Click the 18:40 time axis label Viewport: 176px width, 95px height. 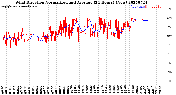click(x=125, y=90)
